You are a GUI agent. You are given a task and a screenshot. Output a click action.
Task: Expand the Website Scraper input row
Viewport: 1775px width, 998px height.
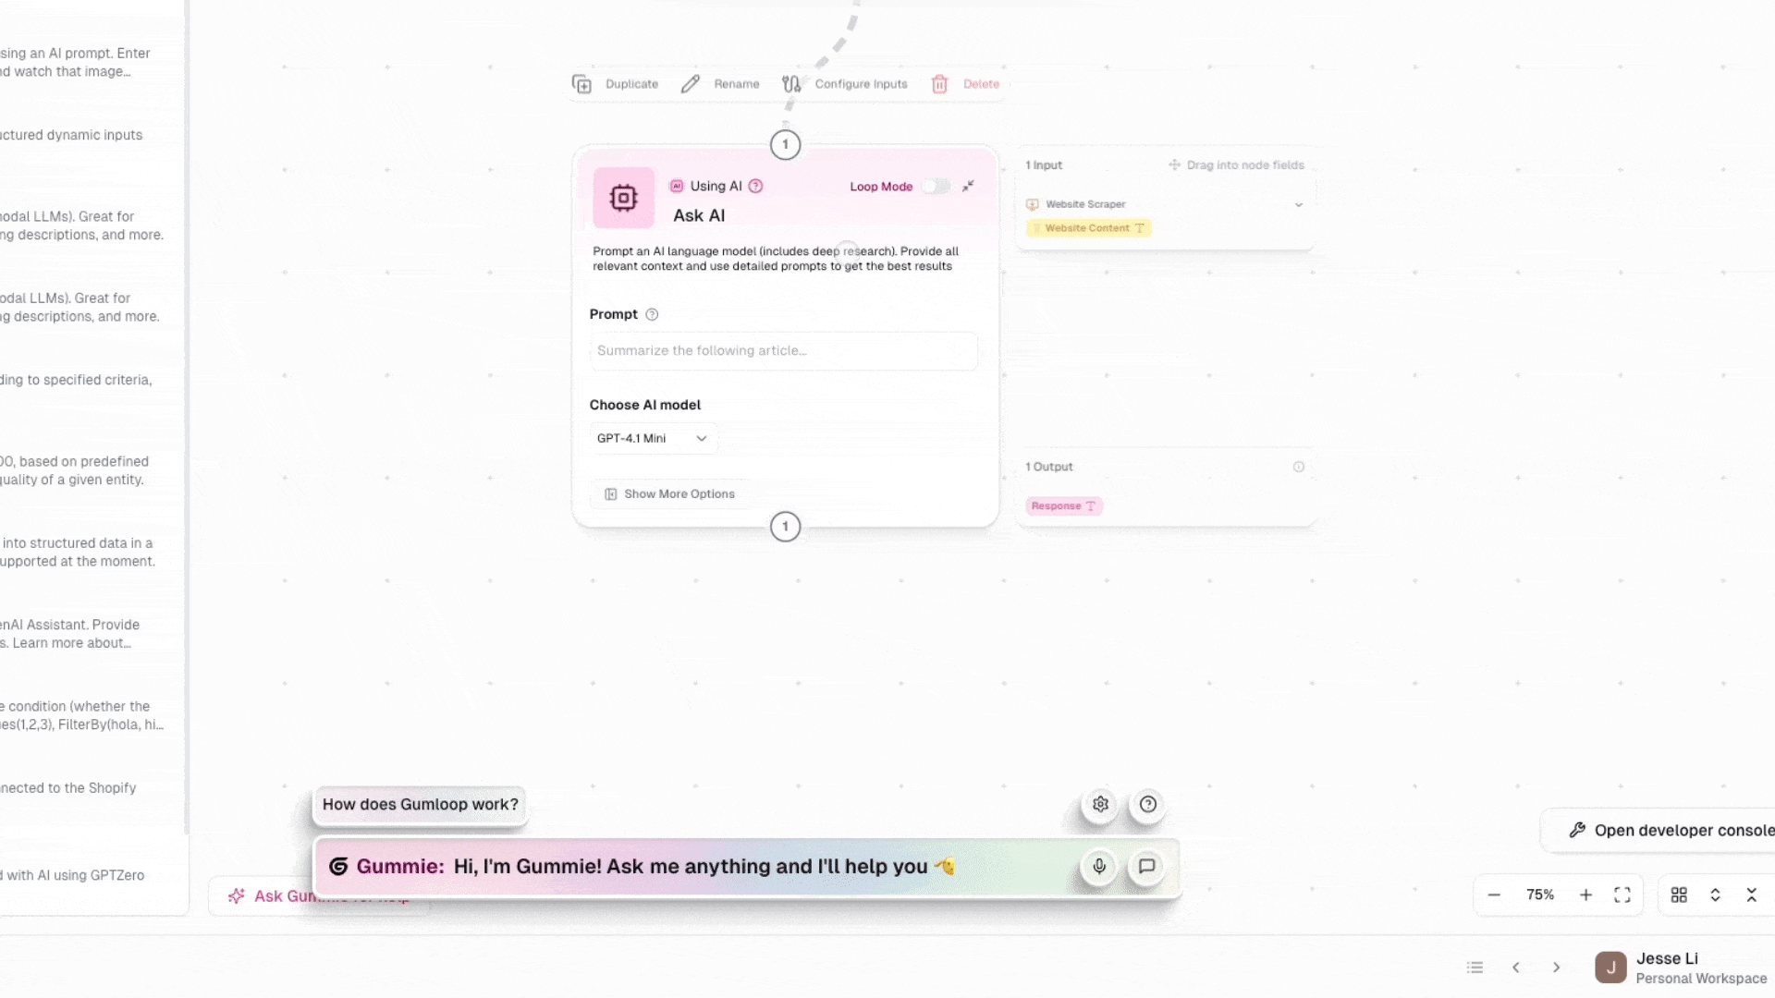[1298, 204]
